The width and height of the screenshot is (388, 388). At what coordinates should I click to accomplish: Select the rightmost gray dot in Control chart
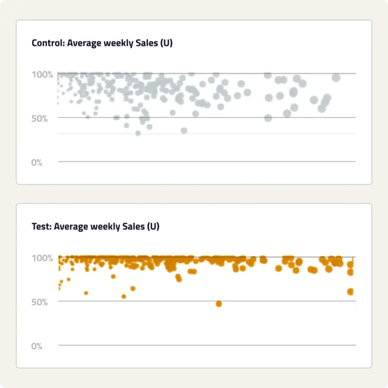(336, 78)
